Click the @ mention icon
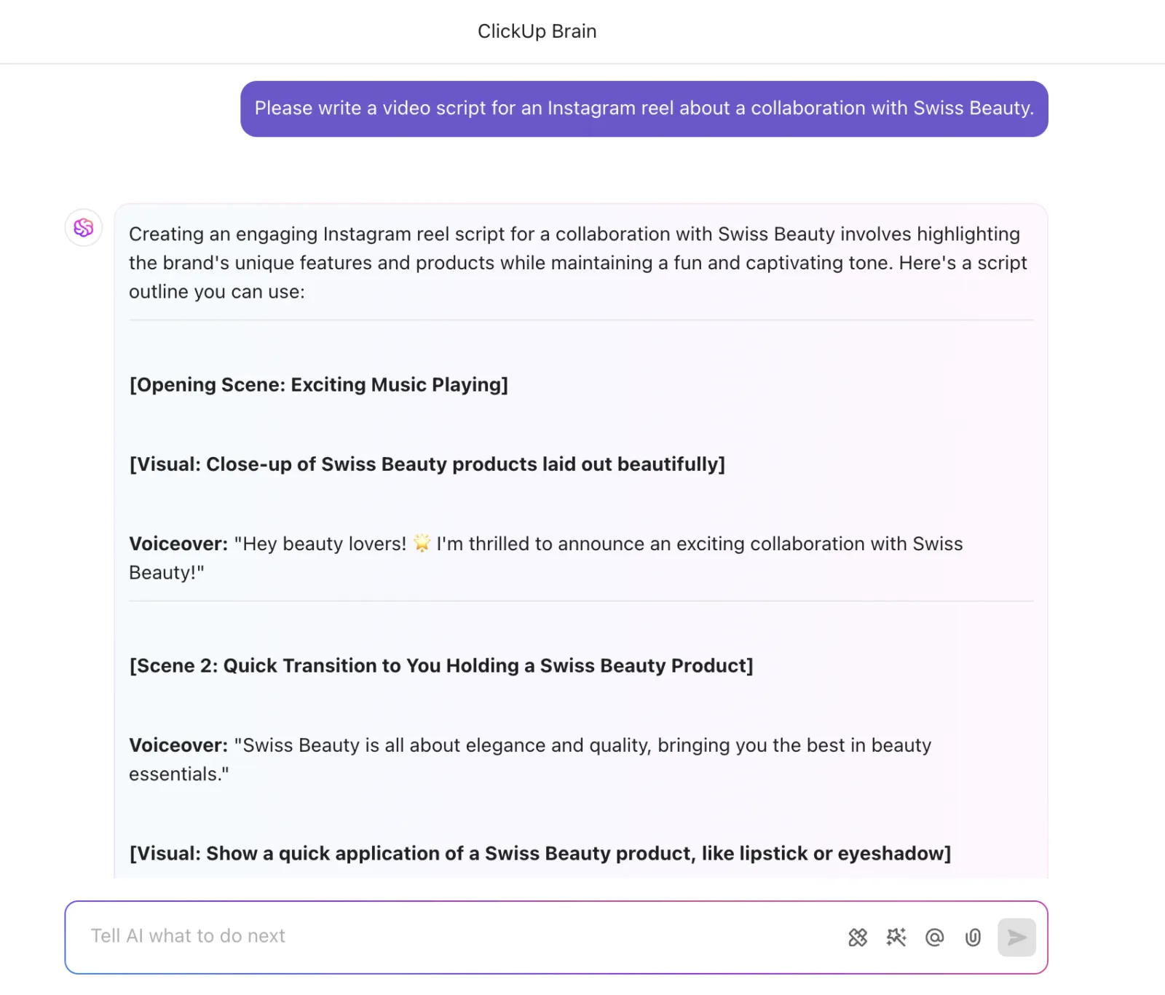Viewport: 1165px width, 995px height. pyautogui.click(x=935, y=937)
